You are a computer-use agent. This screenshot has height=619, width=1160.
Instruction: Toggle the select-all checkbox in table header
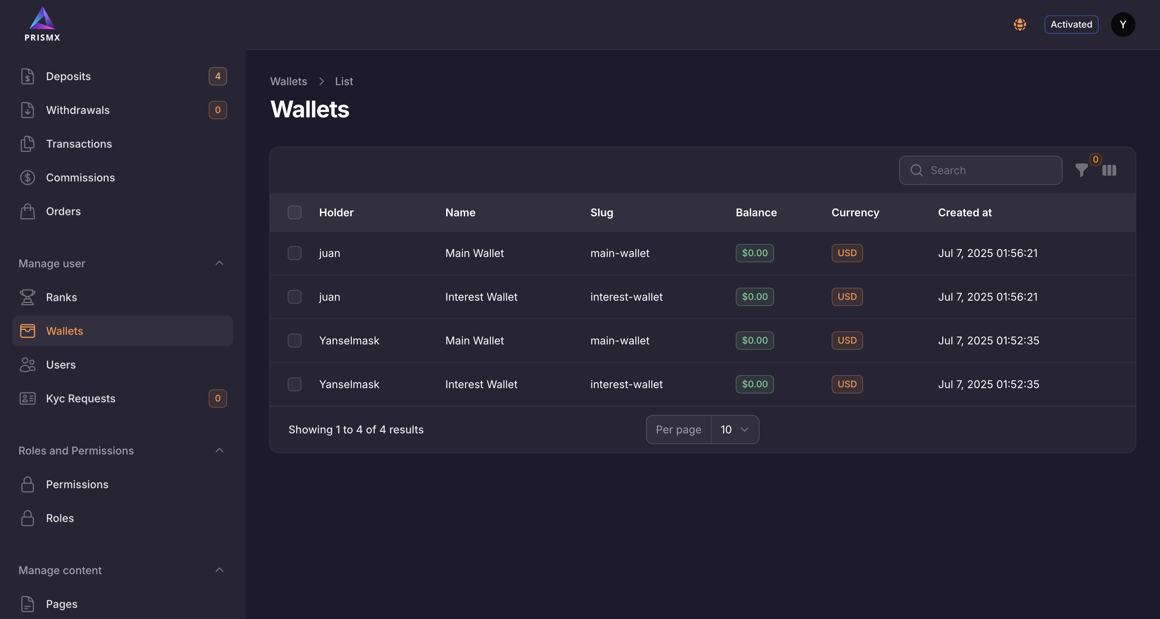[295, 212]
